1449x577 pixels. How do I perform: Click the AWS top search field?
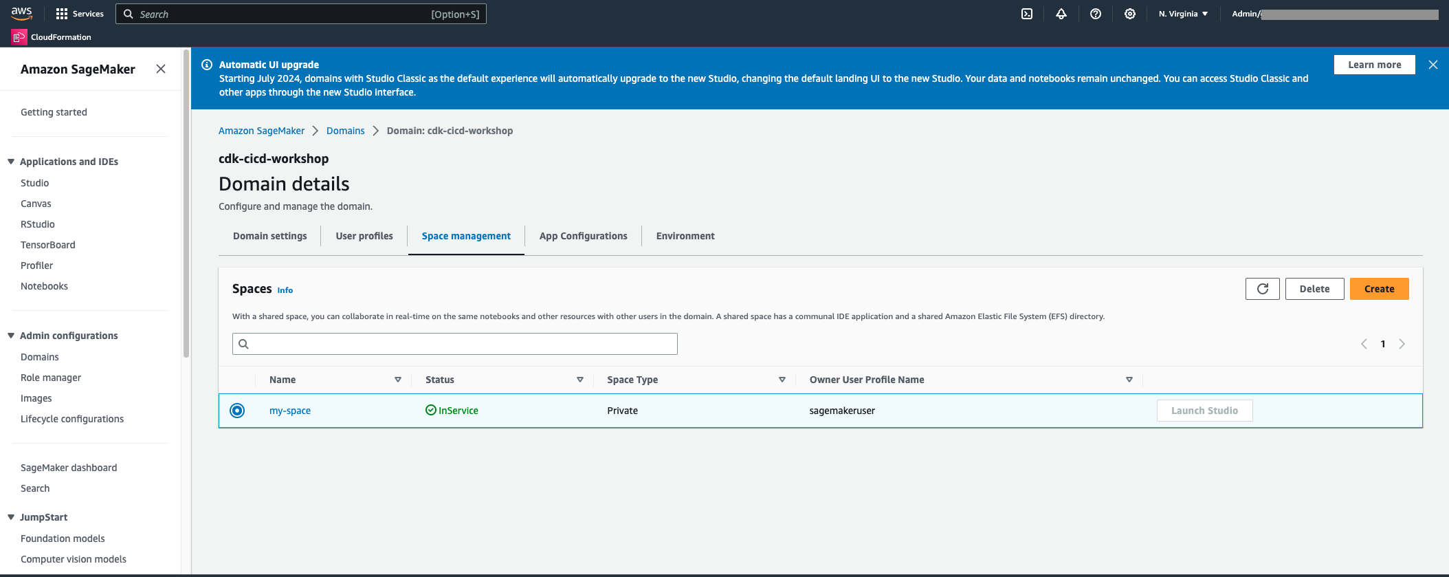pos(301,14)
